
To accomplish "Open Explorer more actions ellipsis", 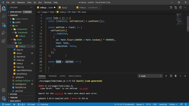I will coord(32,7).
